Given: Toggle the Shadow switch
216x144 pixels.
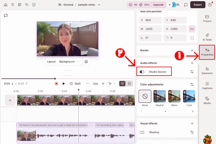Looking at the screenshot, I should [x=142, y=133].
